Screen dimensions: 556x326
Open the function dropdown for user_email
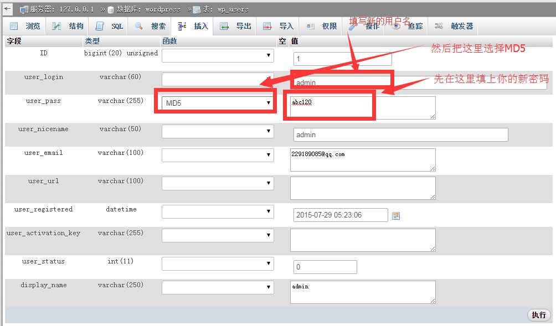point(218,155)
